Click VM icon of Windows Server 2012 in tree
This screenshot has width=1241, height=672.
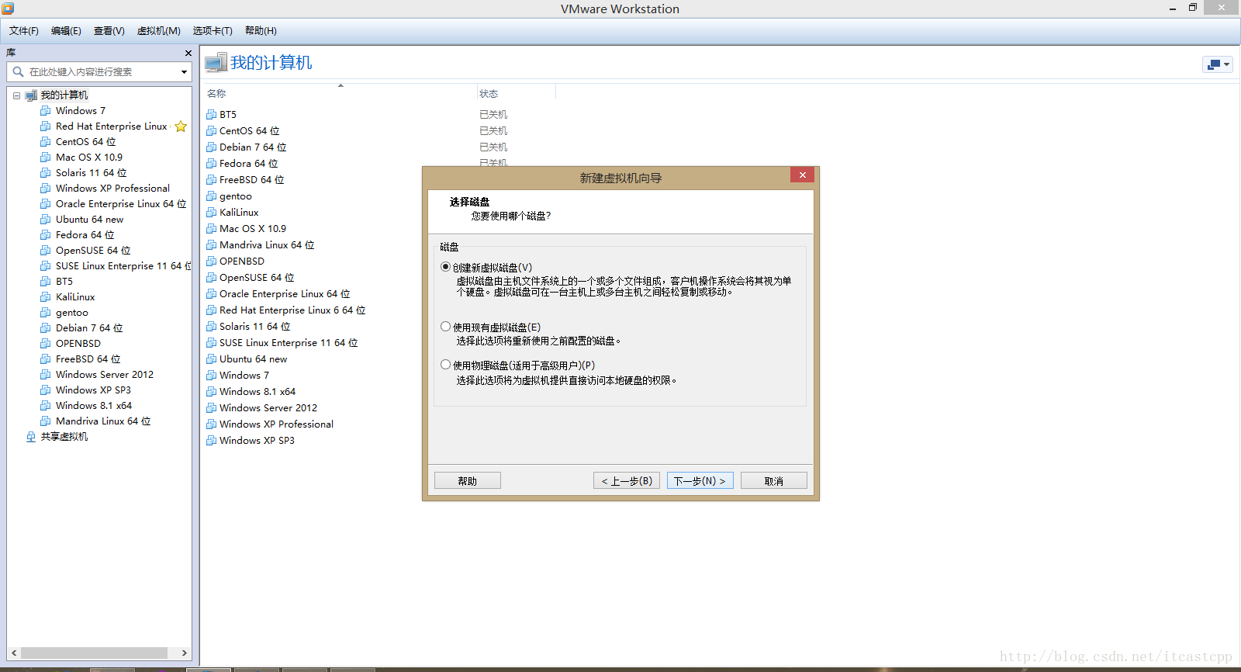(46, 375)
